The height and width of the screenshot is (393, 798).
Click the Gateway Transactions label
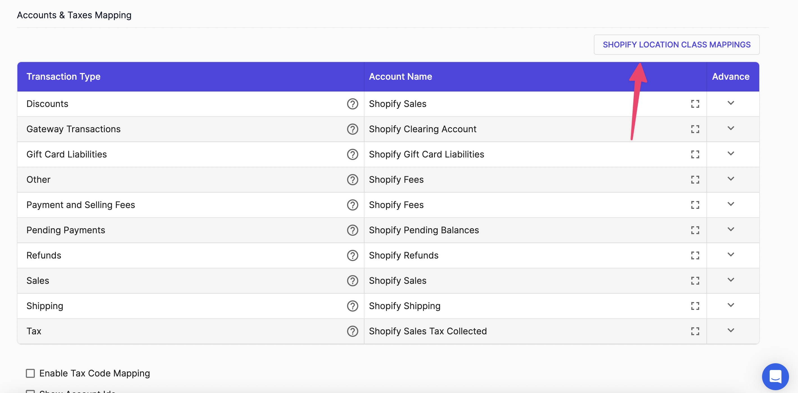[x=73, y=129]
